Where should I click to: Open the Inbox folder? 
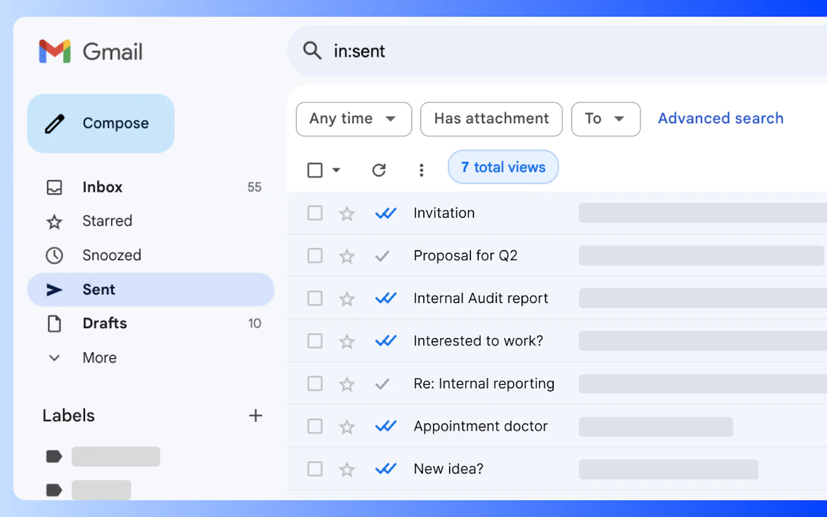(x=151, y=187)
